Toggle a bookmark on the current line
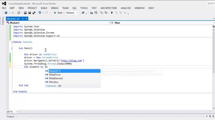The image size is (215, 120). (112, 13)
